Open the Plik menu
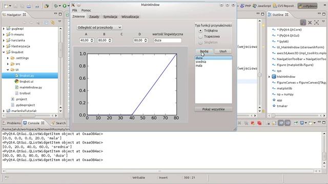Viewport: 328px width, 184px height. click(75, 10)
